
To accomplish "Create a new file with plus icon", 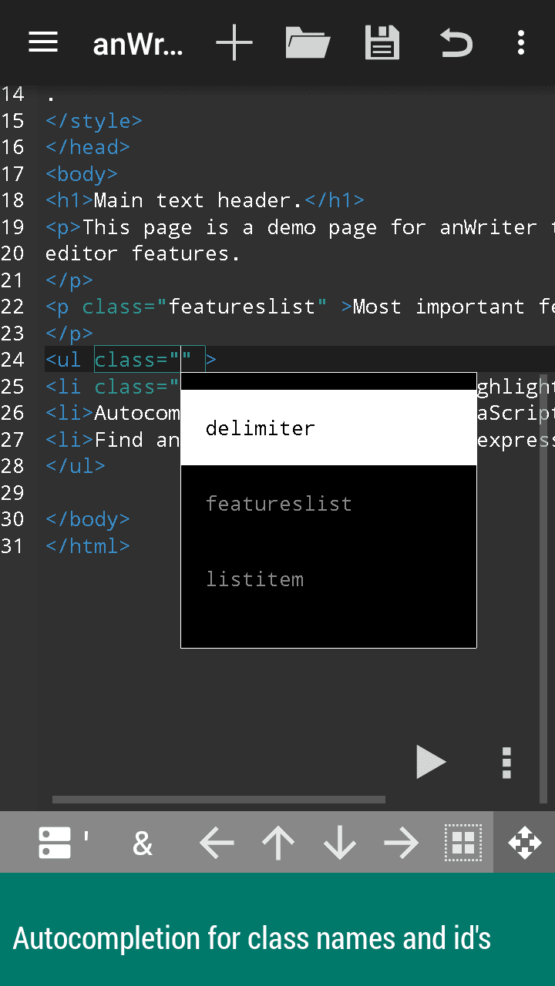I will coord(234,42).
